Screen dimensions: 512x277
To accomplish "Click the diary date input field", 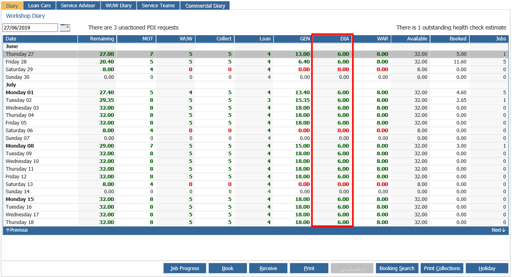I will pos(30,28).
